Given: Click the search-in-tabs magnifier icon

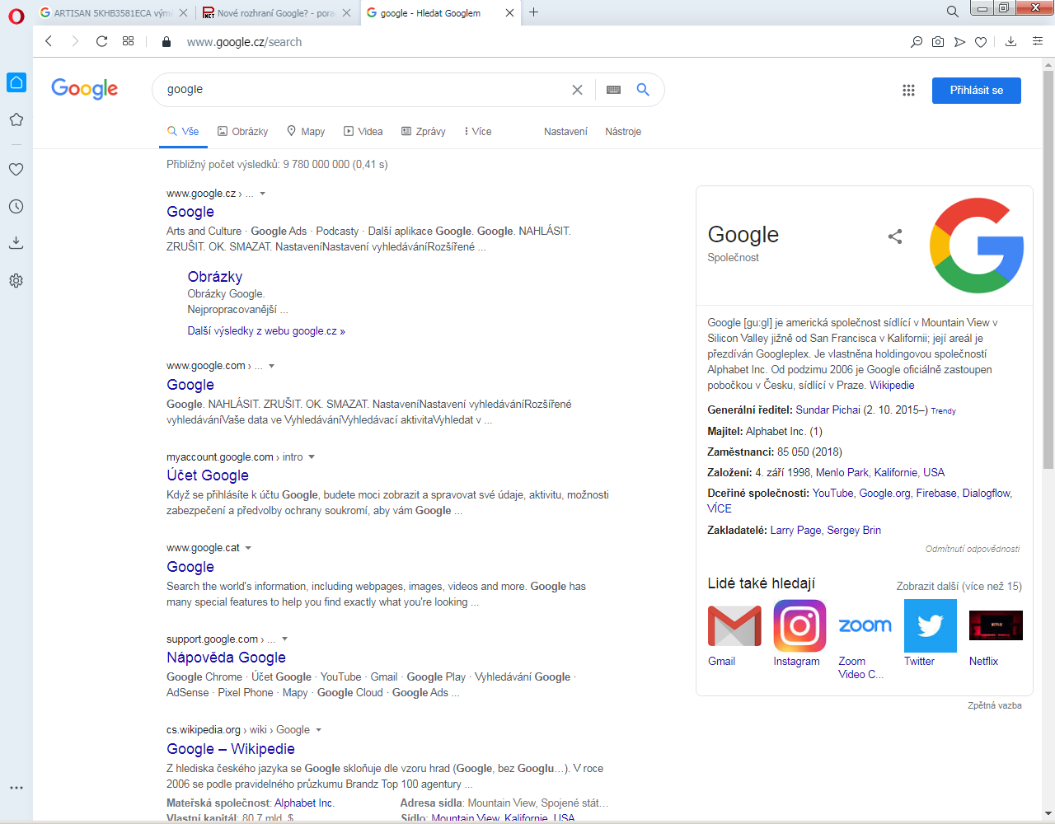Looking at the screenshot, I should [x=917, y=41].
